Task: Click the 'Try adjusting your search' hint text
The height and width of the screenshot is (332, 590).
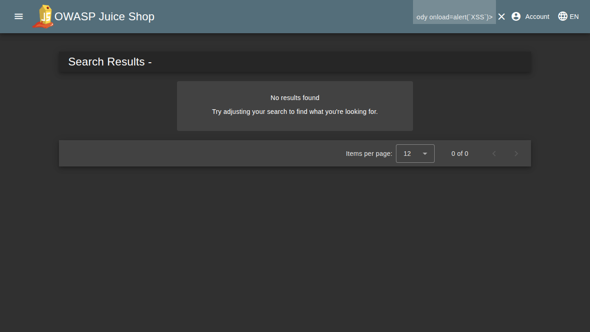Action: point(295,112)
